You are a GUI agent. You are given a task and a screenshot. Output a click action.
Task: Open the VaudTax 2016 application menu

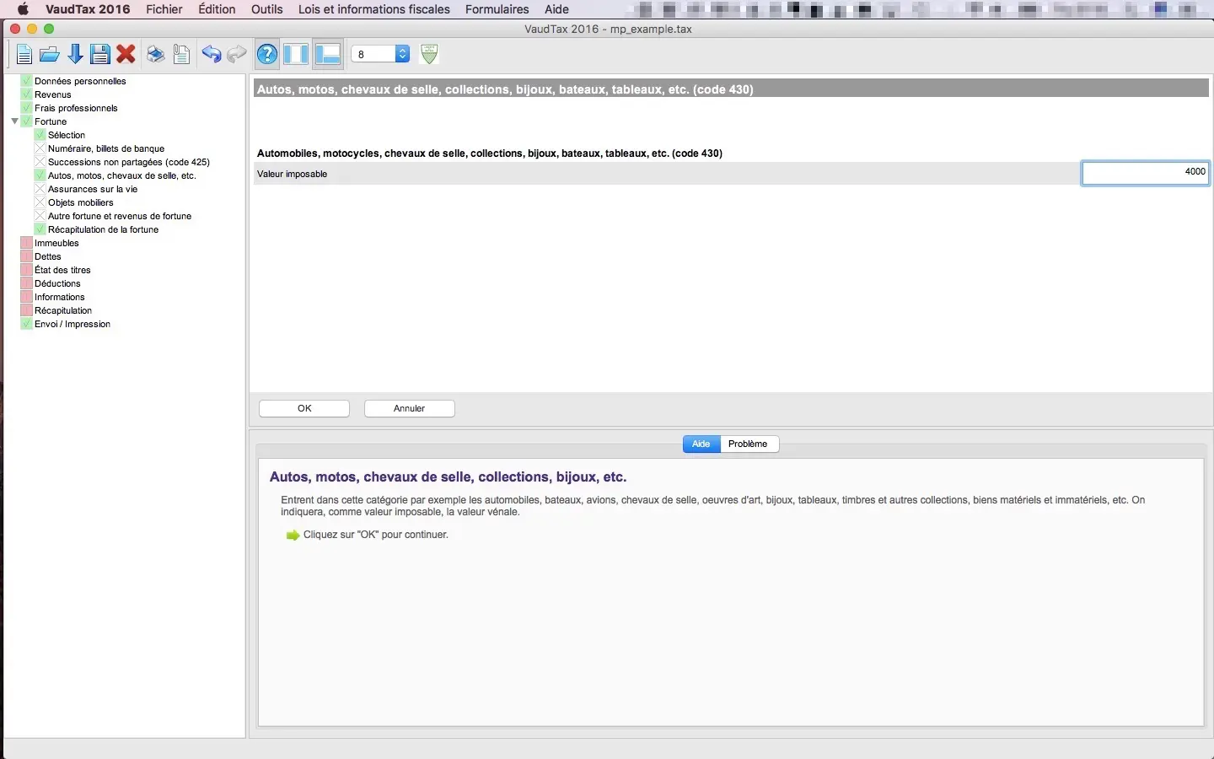coord(88,9)
